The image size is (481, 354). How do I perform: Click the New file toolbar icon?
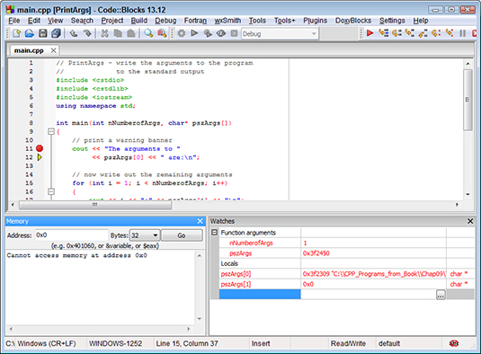[x=16, y=33]
